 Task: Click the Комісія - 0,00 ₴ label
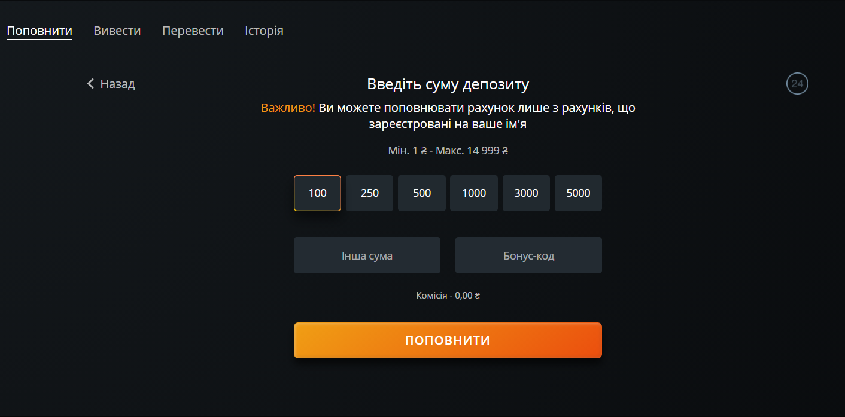(448, 296)
